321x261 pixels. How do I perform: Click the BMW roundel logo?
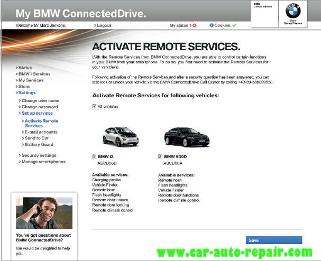pyautogui.click(x=293, y=11)
